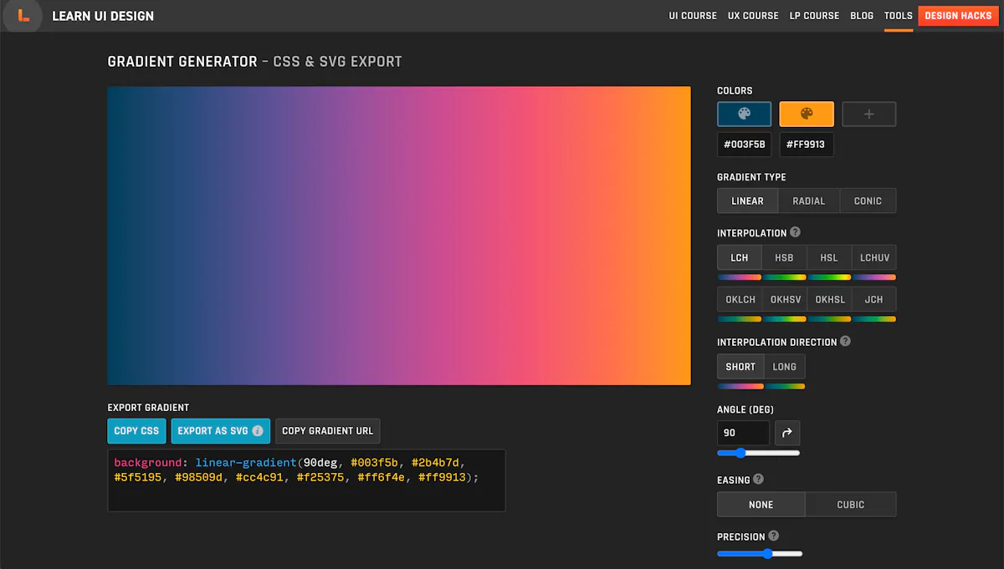
Task: Click the Interpolation Direction help icon
Action: (x=845, y=341)
